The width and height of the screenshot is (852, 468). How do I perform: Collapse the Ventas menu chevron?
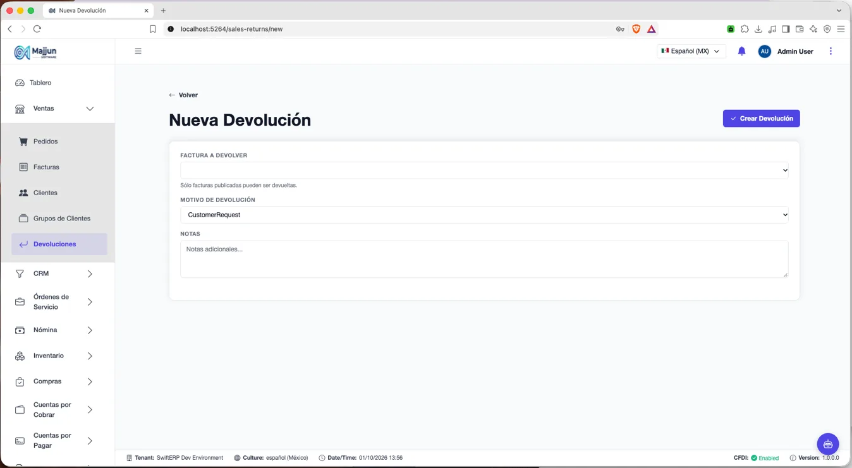(x=90, y=109)
